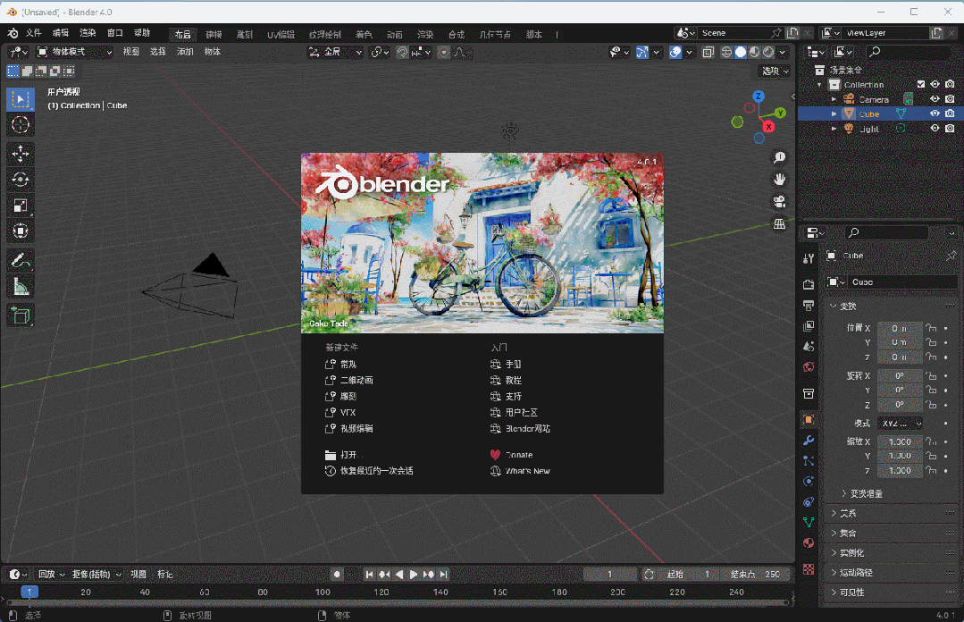Open the global orientation dropdown
Viewport: 964px width, 622px height.
pyautogui.click(x=335, y=53)
